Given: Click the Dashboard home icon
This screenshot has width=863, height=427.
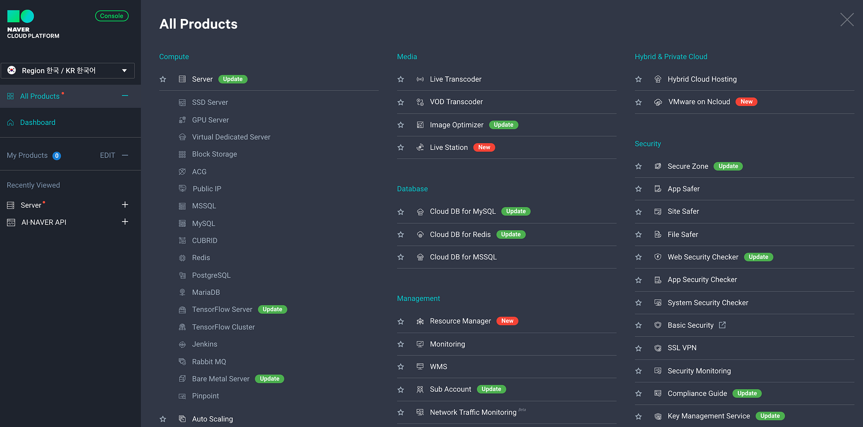Looking at the screenshot, I should click(x=10, y=122).
